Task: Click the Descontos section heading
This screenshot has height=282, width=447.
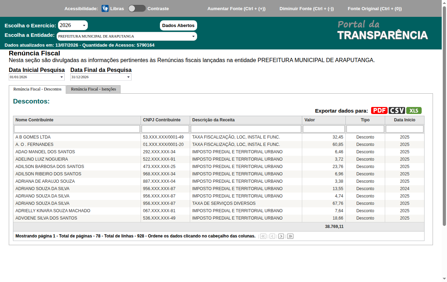Action: click(x=31, y=101)
